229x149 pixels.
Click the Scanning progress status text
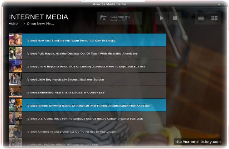click(120, 19)
